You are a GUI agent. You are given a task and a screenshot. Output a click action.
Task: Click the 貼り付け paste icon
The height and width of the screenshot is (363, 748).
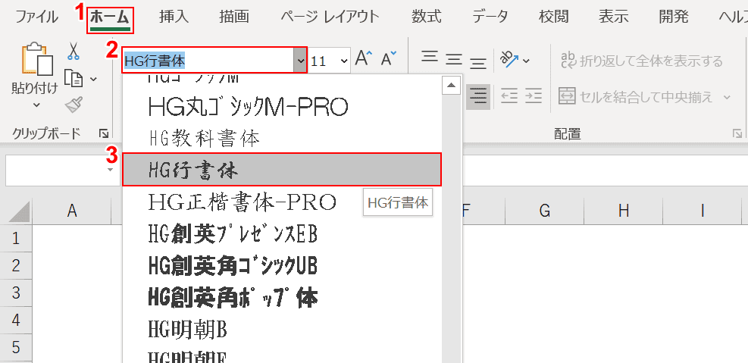(36, 59)
